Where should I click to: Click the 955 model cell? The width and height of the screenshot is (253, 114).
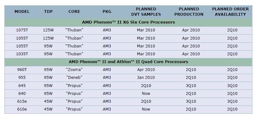(22, 78)
